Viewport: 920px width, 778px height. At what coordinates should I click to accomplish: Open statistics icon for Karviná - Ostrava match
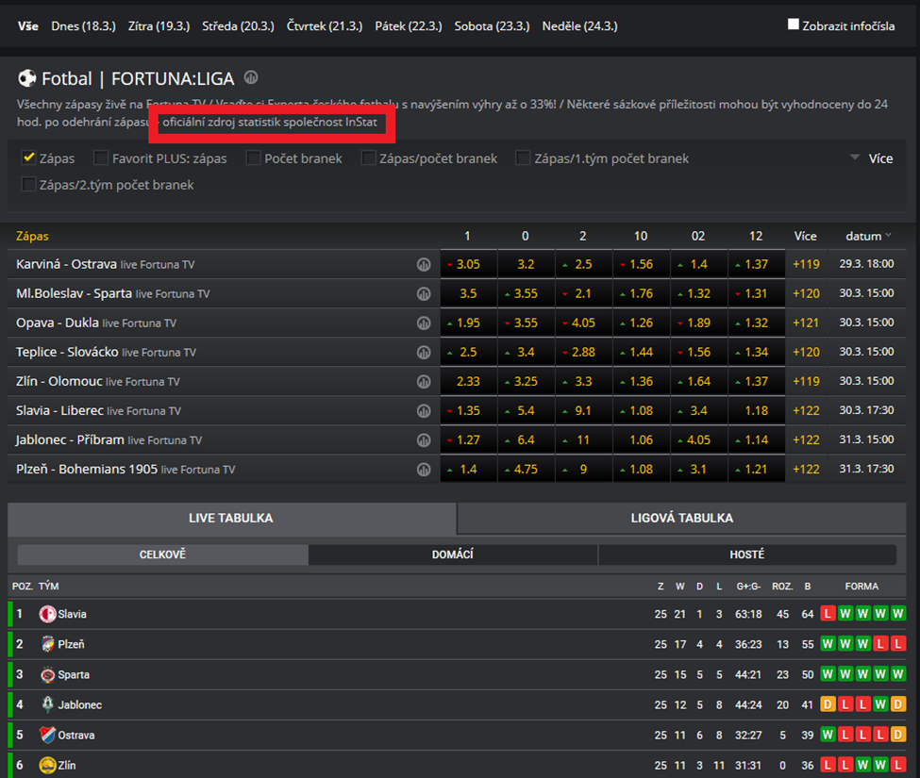(x=424, y=265)
